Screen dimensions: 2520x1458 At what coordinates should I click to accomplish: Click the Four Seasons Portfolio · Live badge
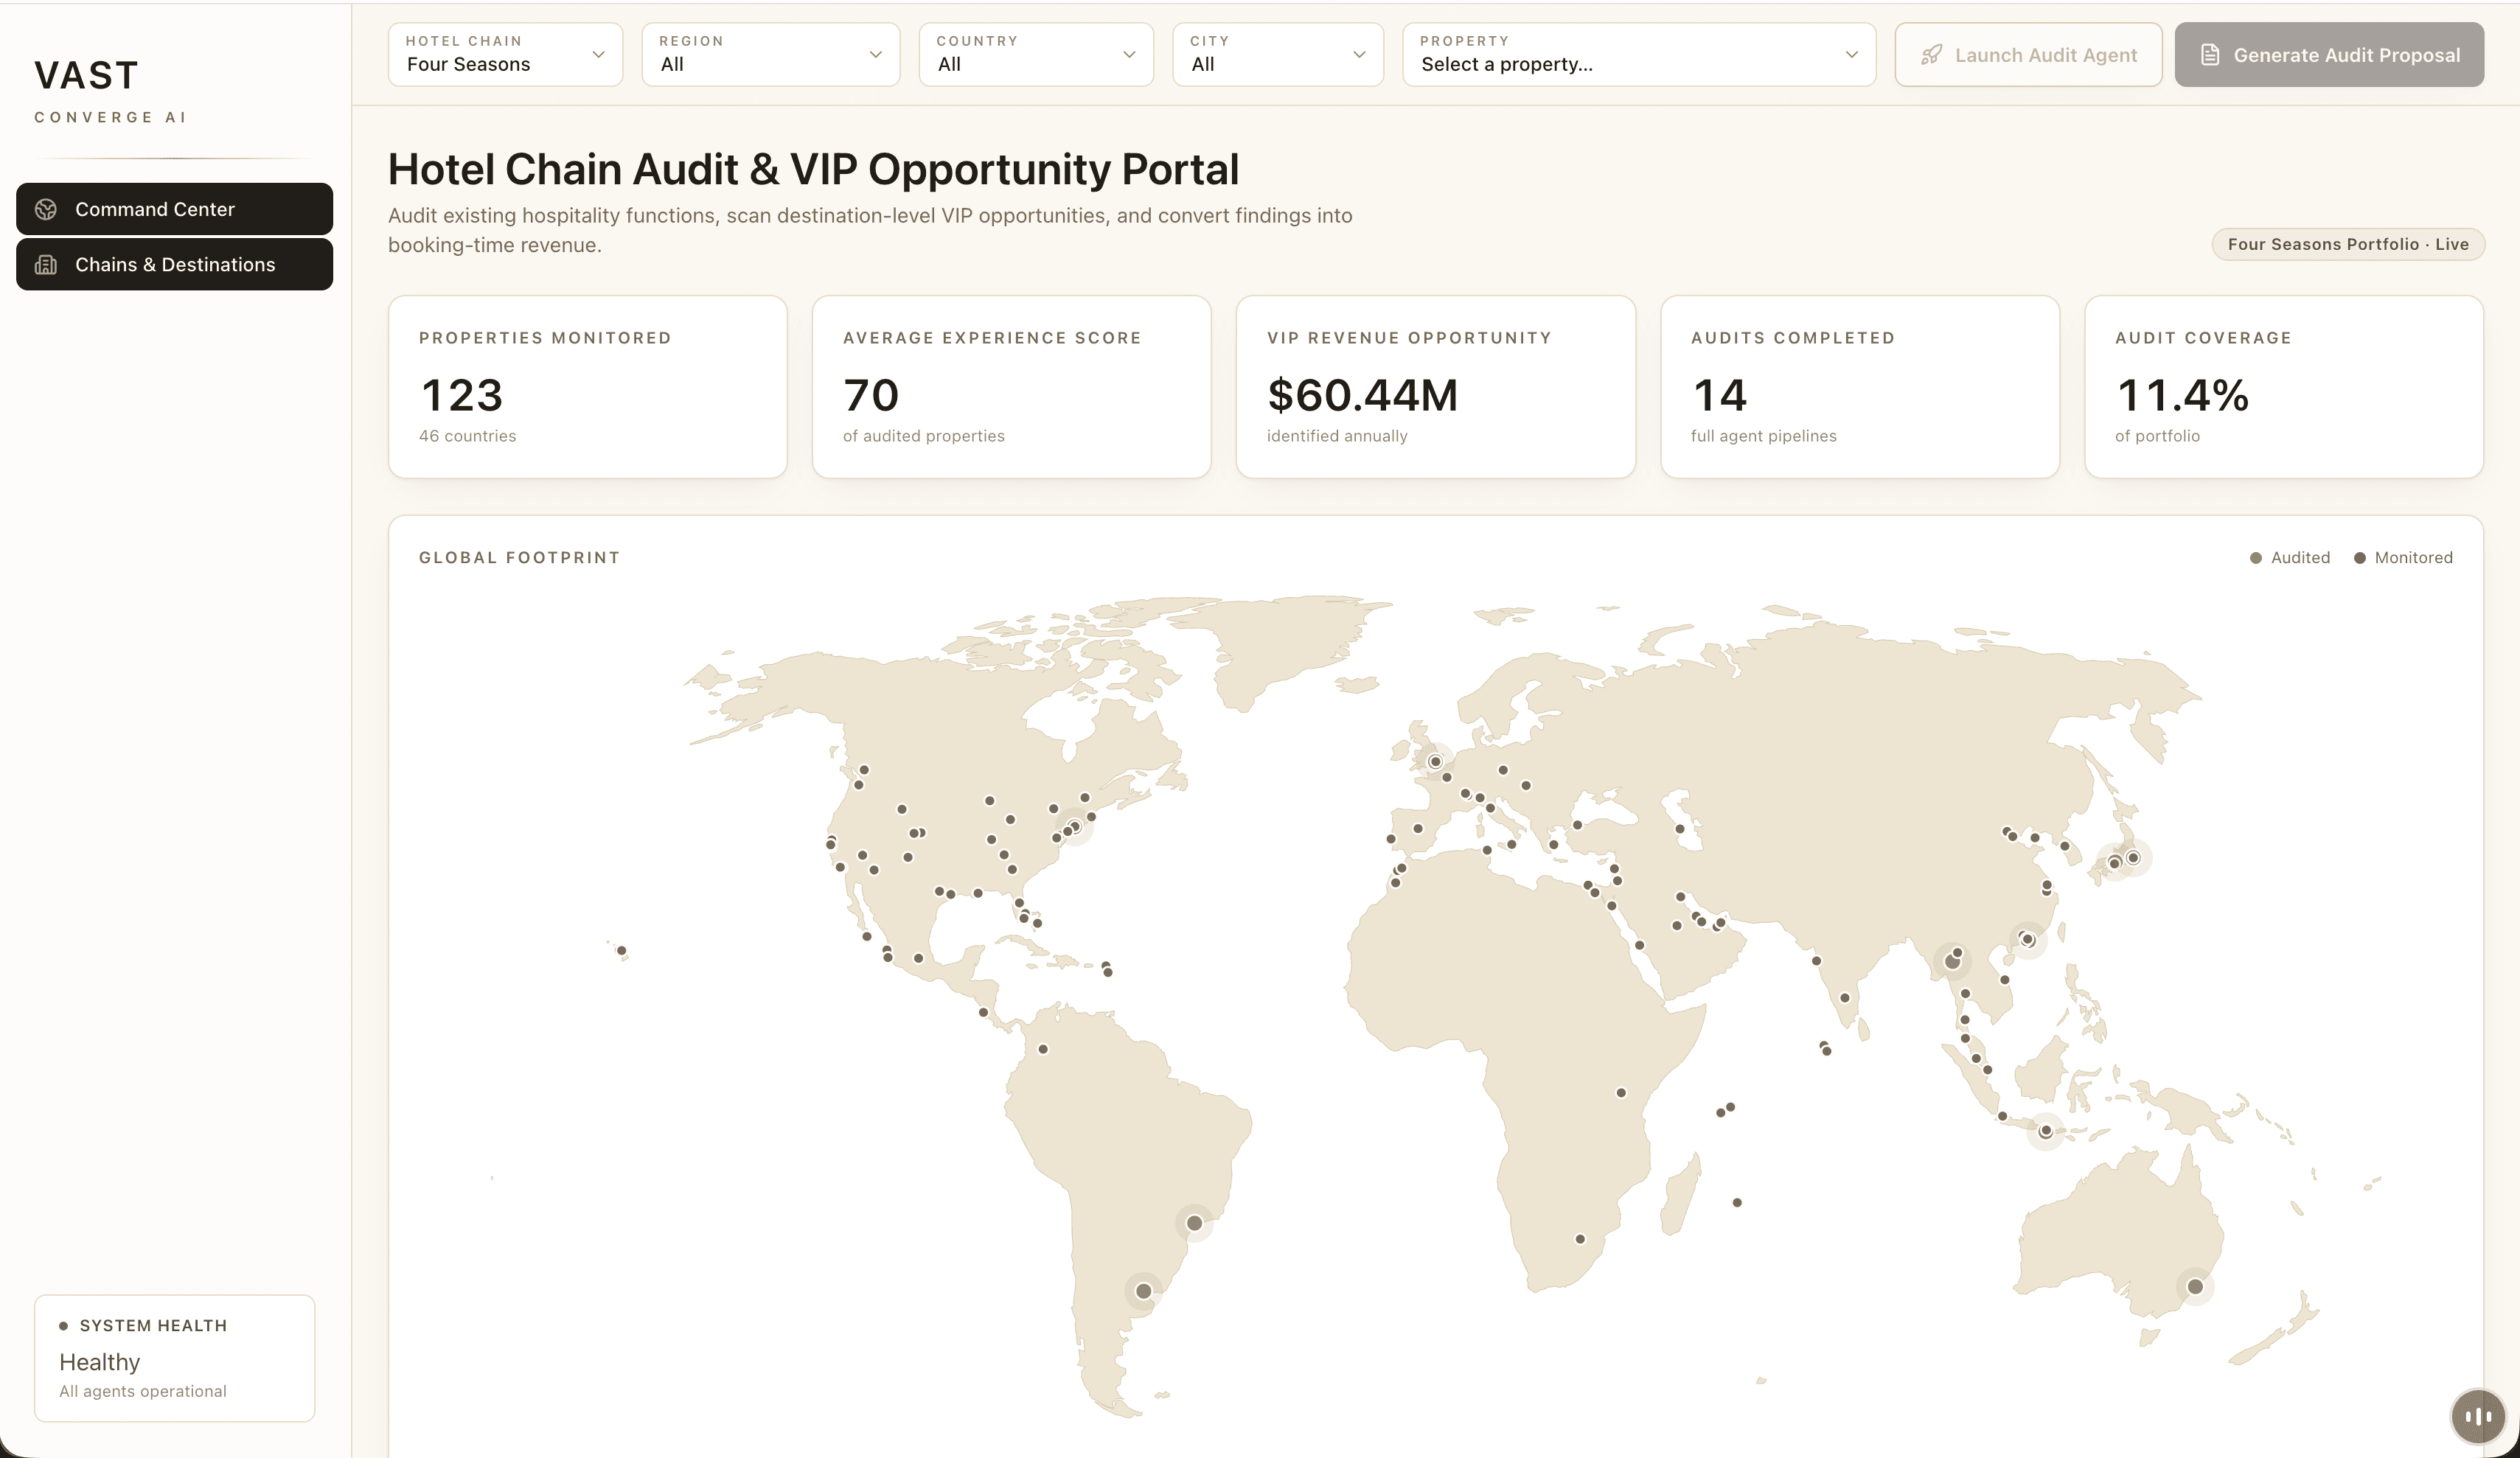point(2348,244)
